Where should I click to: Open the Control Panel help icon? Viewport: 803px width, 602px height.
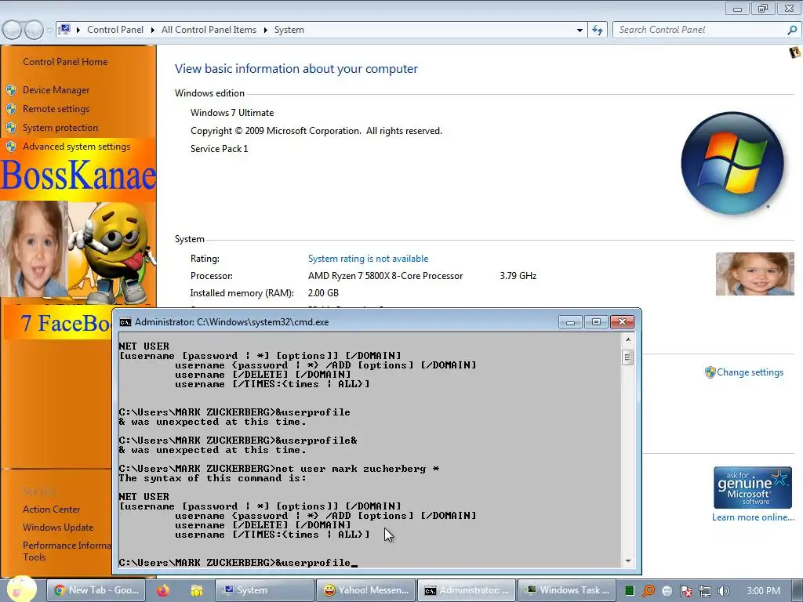[794, 53]
